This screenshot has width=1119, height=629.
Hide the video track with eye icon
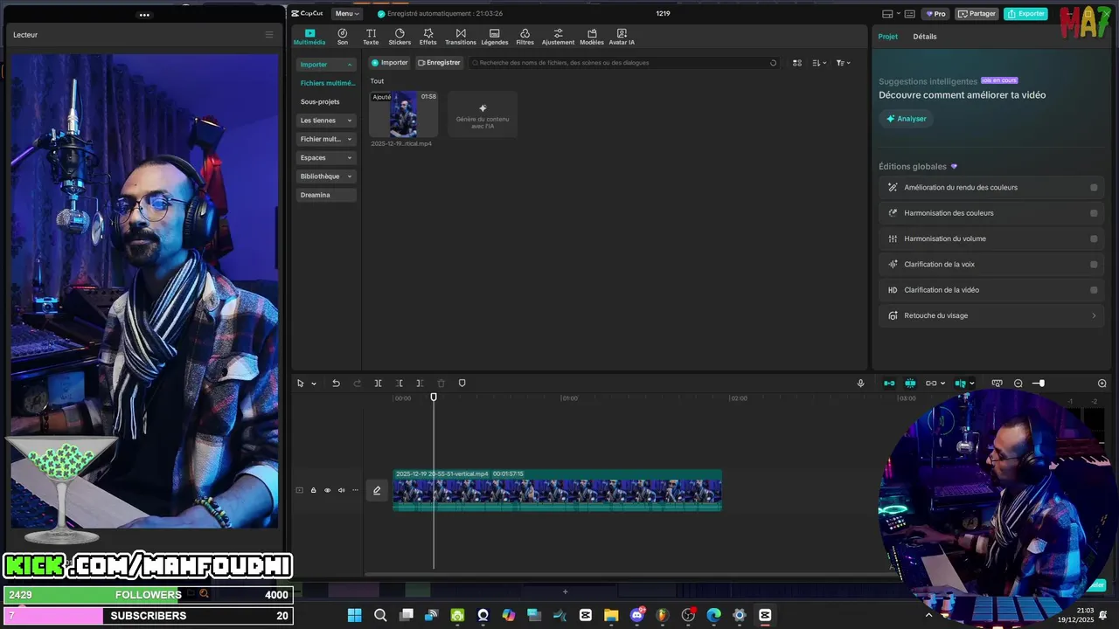[x=328, y=490]
